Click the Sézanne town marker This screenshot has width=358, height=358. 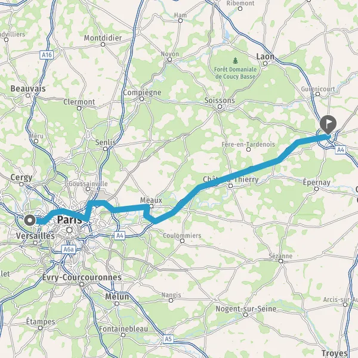(281, 261)
